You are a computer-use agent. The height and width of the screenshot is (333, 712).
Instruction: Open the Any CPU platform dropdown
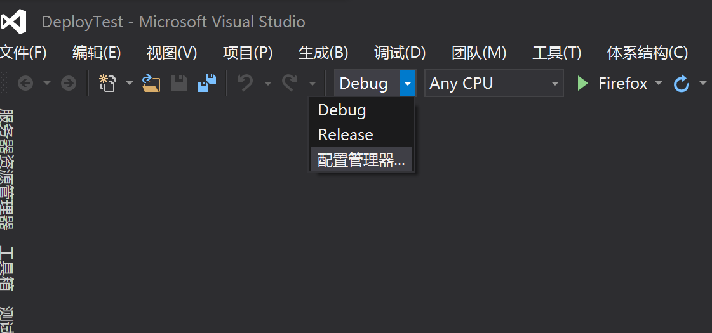pos(494,83)
